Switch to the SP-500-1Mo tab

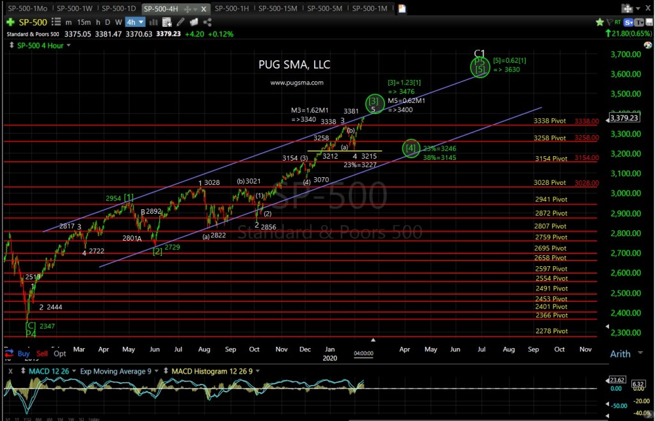[28, 8]
